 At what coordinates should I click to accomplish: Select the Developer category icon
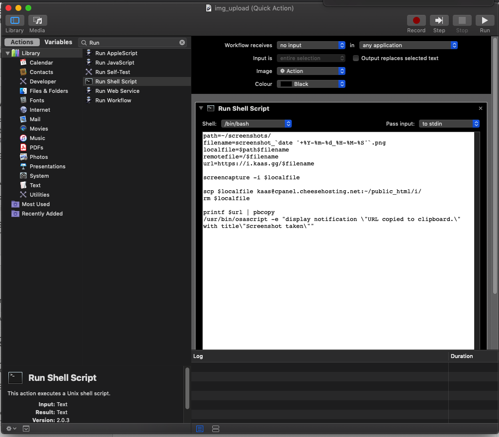pyautogui.click(x=23, y=81)
